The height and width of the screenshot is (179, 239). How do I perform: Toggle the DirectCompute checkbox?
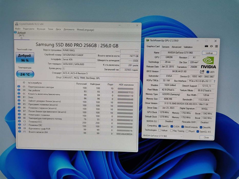pyautogui.click(x=183, y=127)
